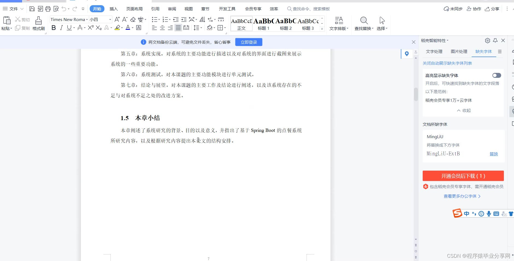Click 开通会员后下载 red button
This screenshot has height=261, width=514.
coord(463,176)
